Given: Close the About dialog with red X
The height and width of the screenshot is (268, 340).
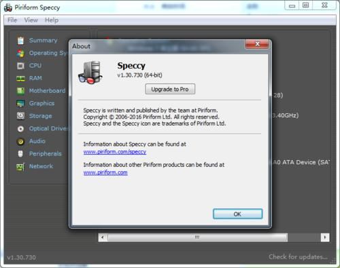Looking at the screenshot, I should tap(257, 44).
